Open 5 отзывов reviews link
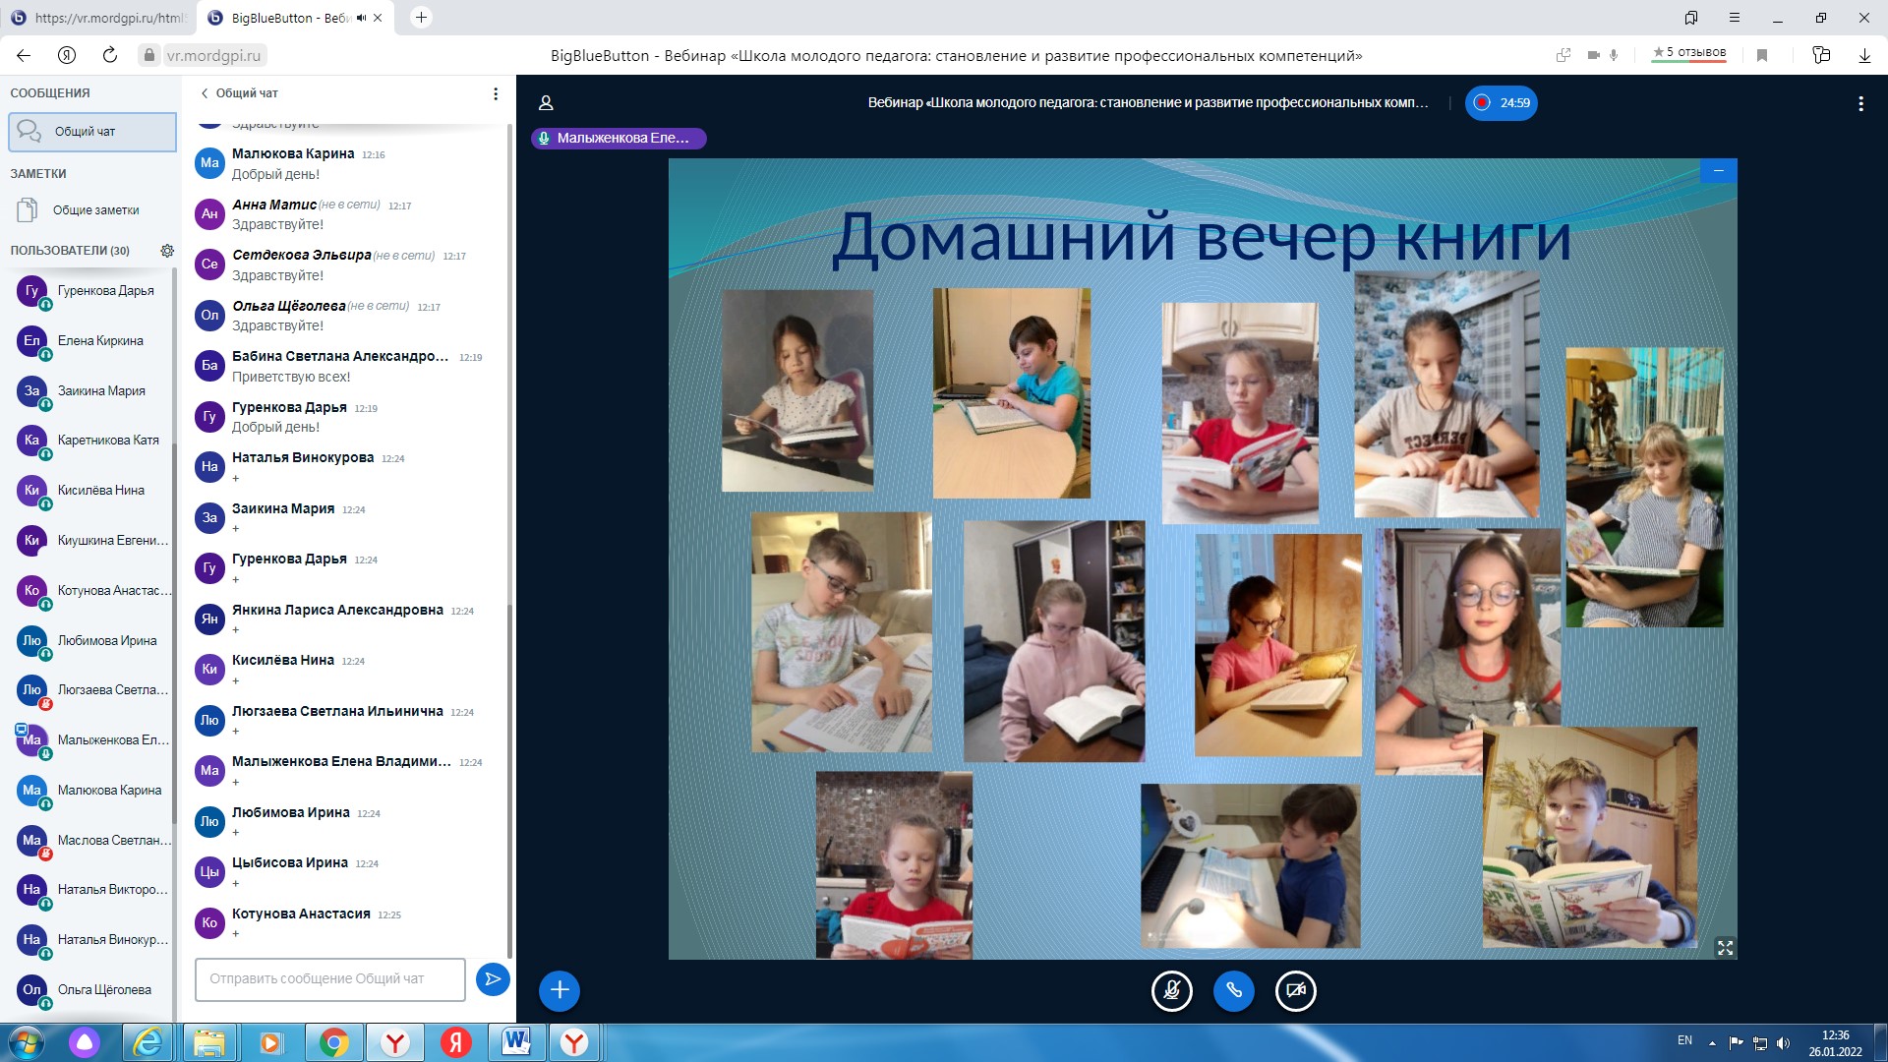The width and height of the screenshot is (1888, 1062). [x=1689, y=53]
